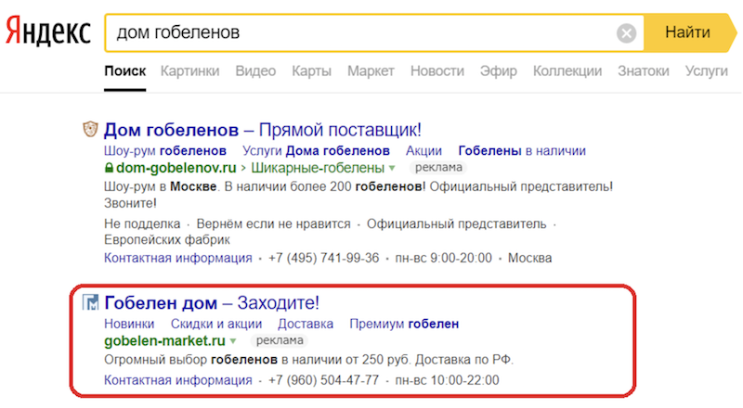
Task: Open Контактная информация for +7 (960) 504-47-77
Action: coord(177,380)
